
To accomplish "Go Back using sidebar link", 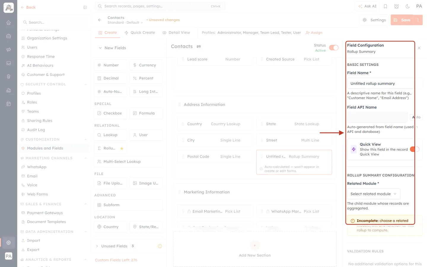I will point(28,7).
